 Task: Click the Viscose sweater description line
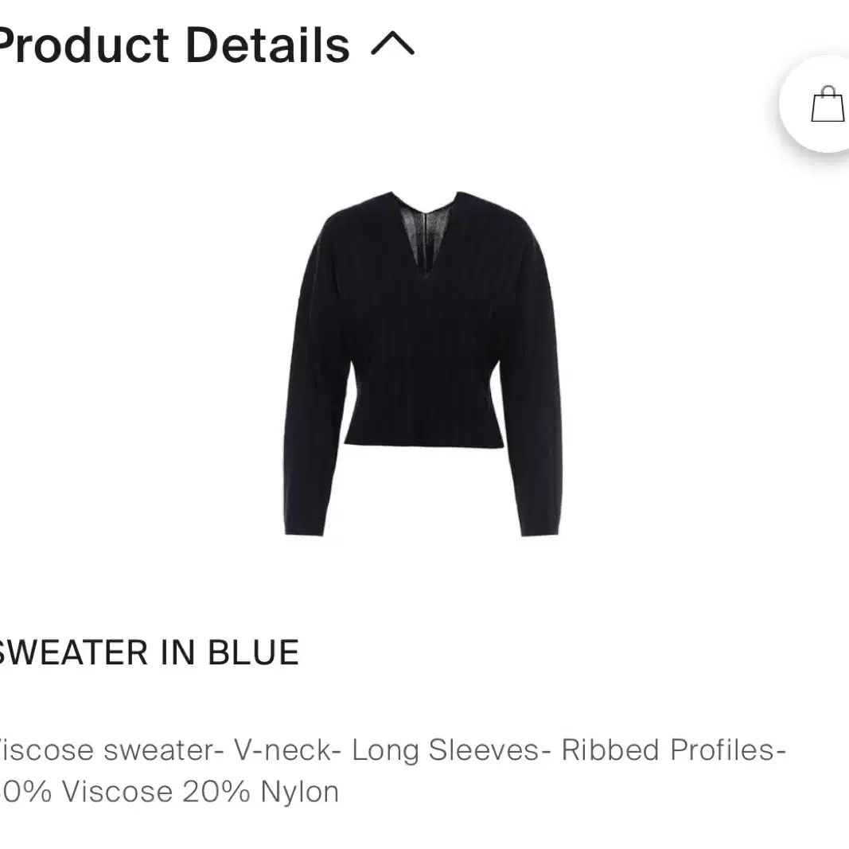[x=392, y=750]
